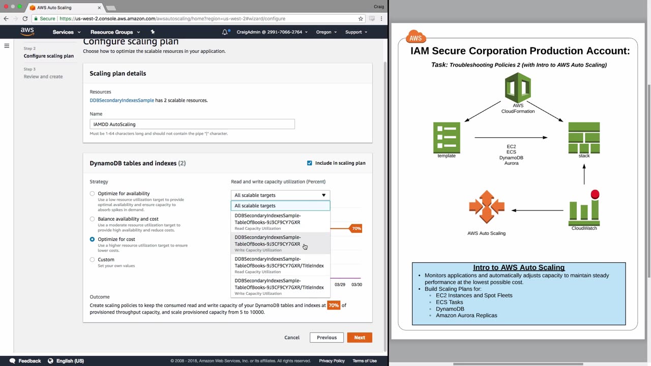Open the Support menu

(x=356, y=32)
